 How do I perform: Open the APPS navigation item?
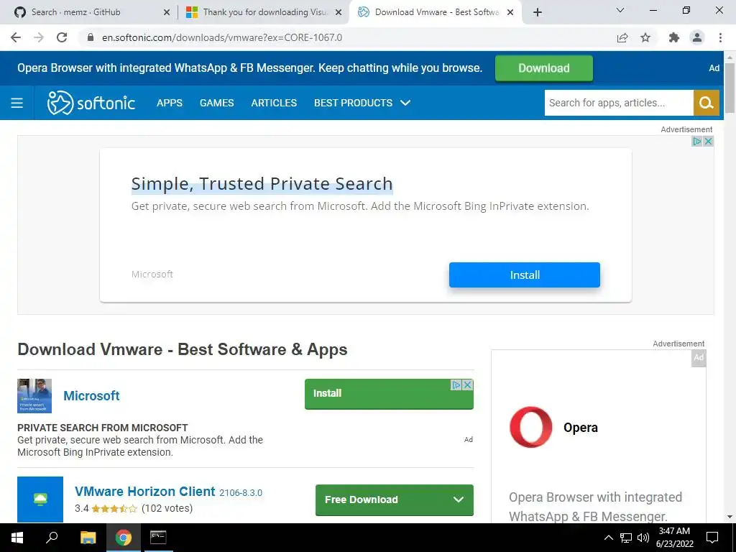pos(170,103)
